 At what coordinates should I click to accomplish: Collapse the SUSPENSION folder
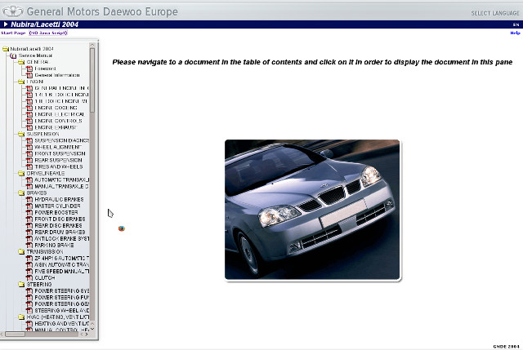coord(21,134)
